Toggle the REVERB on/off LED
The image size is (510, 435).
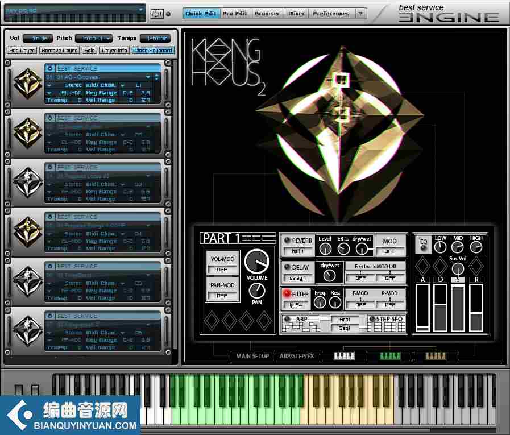click(x=287, y=241)
